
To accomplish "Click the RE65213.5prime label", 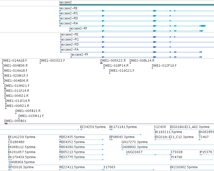I will (x=72, y=152).
